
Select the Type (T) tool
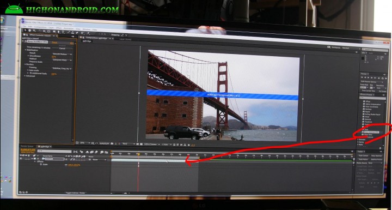click(x=63, y=32)
